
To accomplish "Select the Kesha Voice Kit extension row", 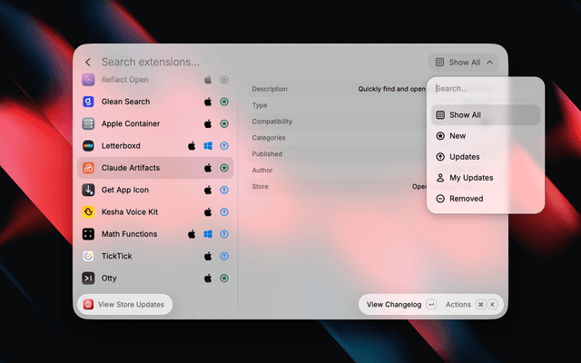I will tap(155, 211).
